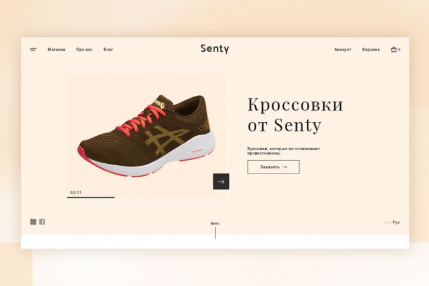
Task: Switch language to English option
Action: [387, 222]
